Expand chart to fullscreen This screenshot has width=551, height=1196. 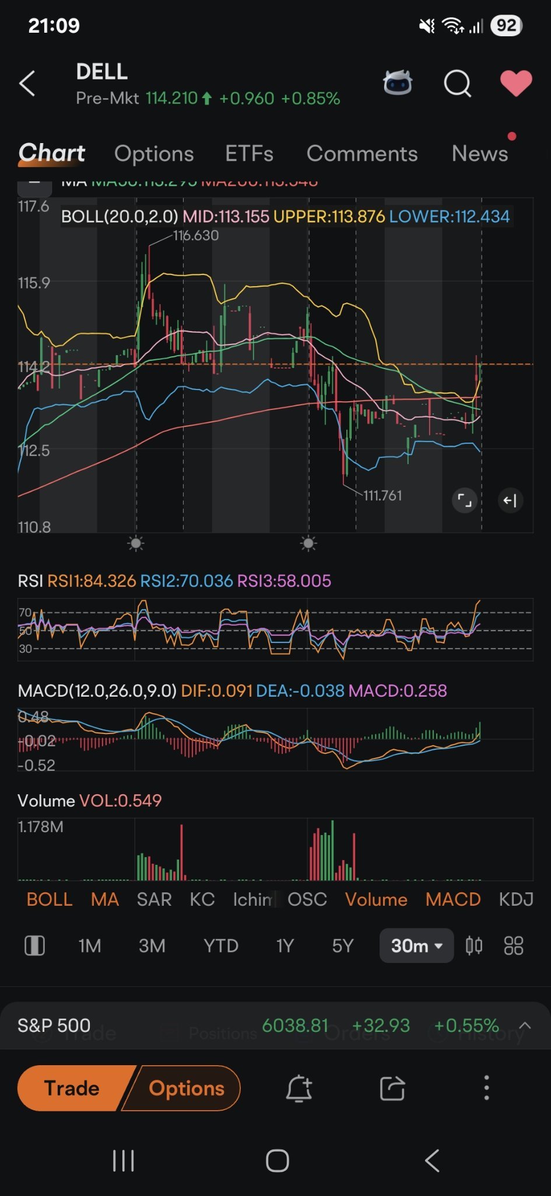tap(465, 500)
